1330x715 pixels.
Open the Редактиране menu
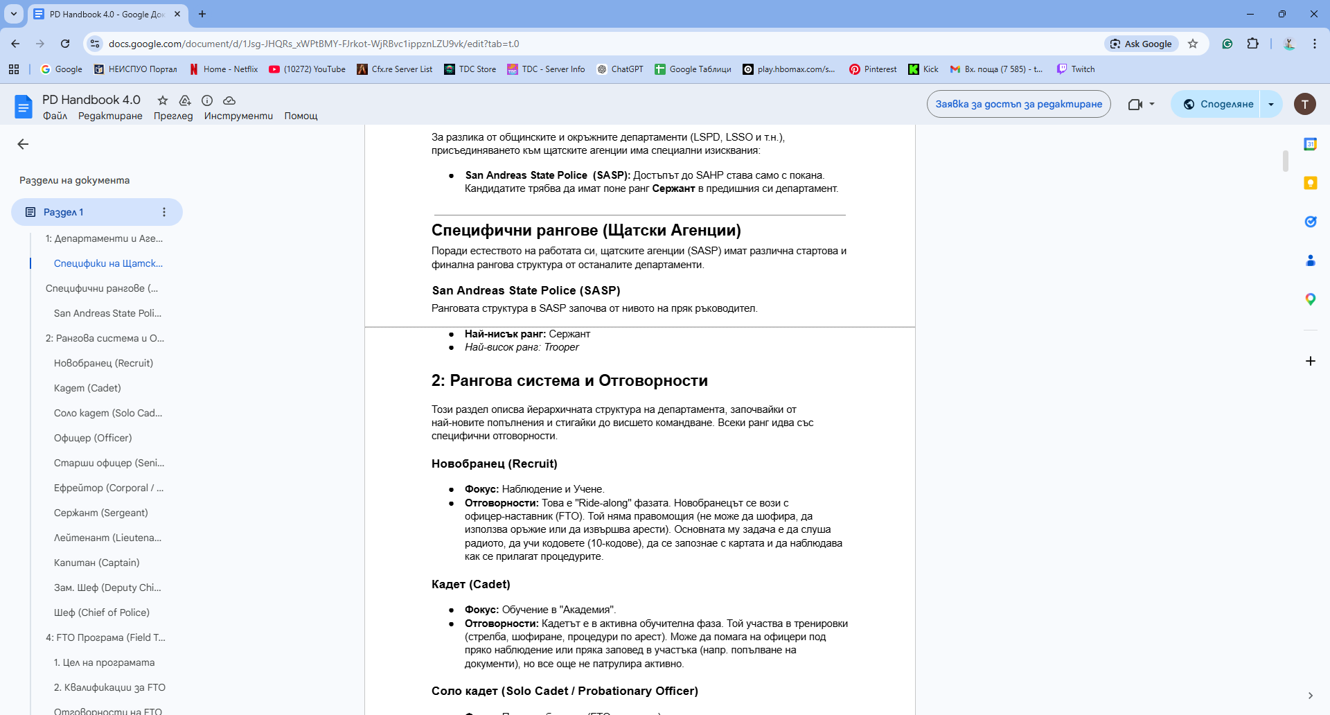[x=110, y=116]
